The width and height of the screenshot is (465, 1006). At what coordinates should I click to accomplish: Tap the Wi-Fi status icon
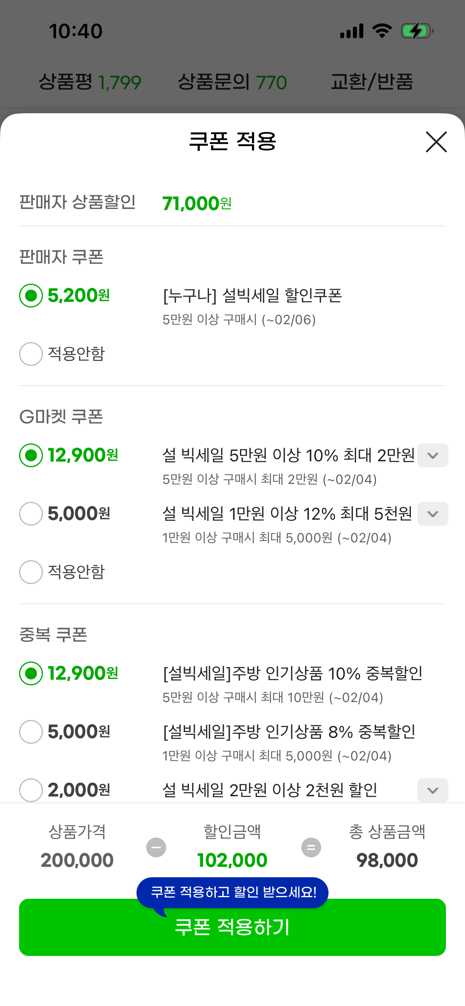click(x=382, y=31)
